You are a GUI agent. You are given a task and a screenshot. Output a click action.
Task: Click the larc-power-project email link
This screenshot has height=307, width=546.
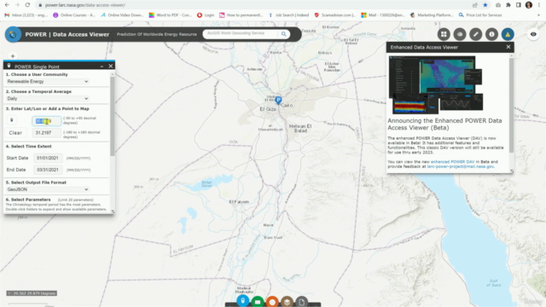click(461, 167)
